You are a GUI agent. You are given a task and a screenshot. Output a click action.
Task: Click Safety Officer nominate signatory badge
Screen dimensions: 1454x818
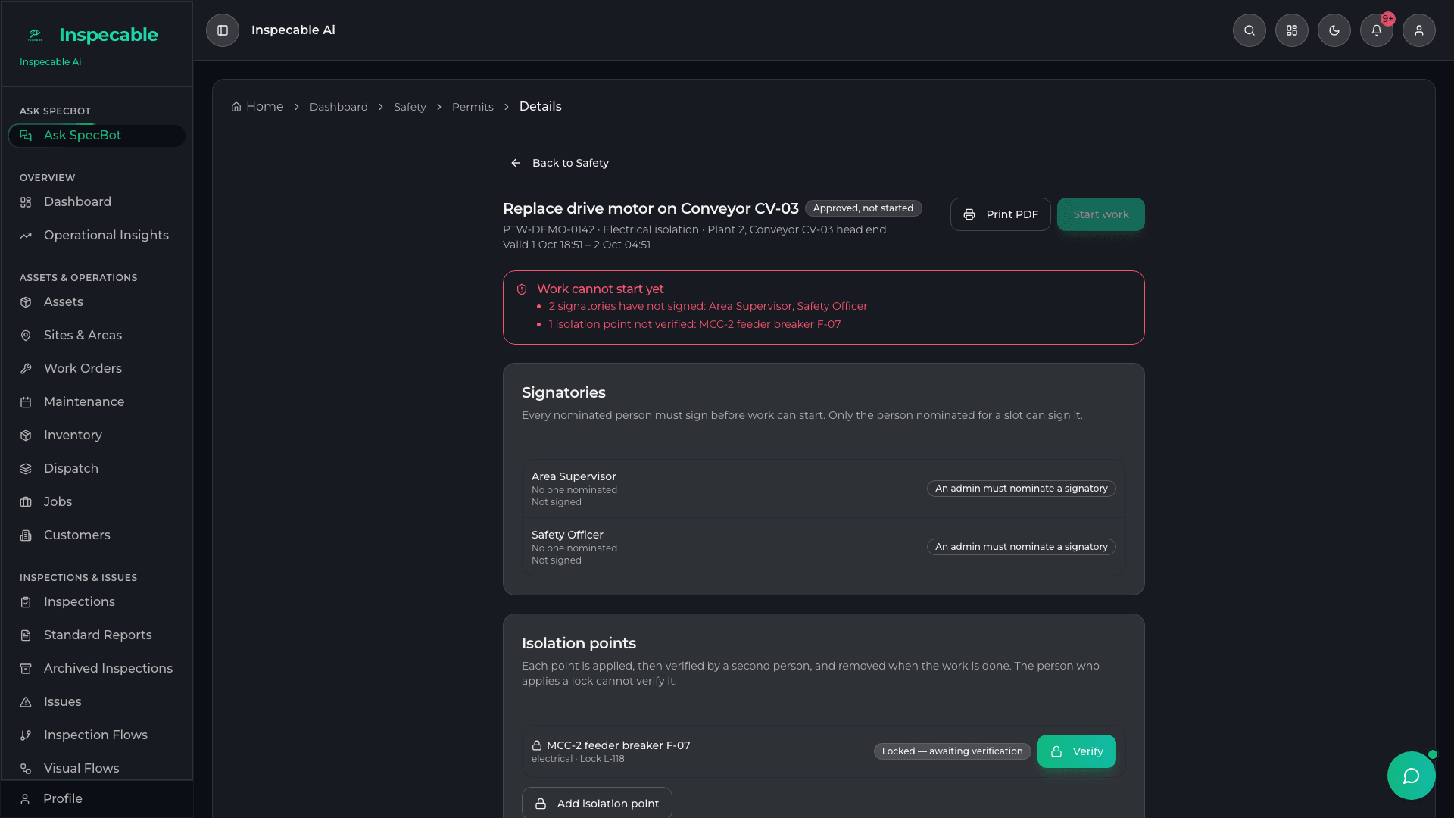[x=1021, y=547]
